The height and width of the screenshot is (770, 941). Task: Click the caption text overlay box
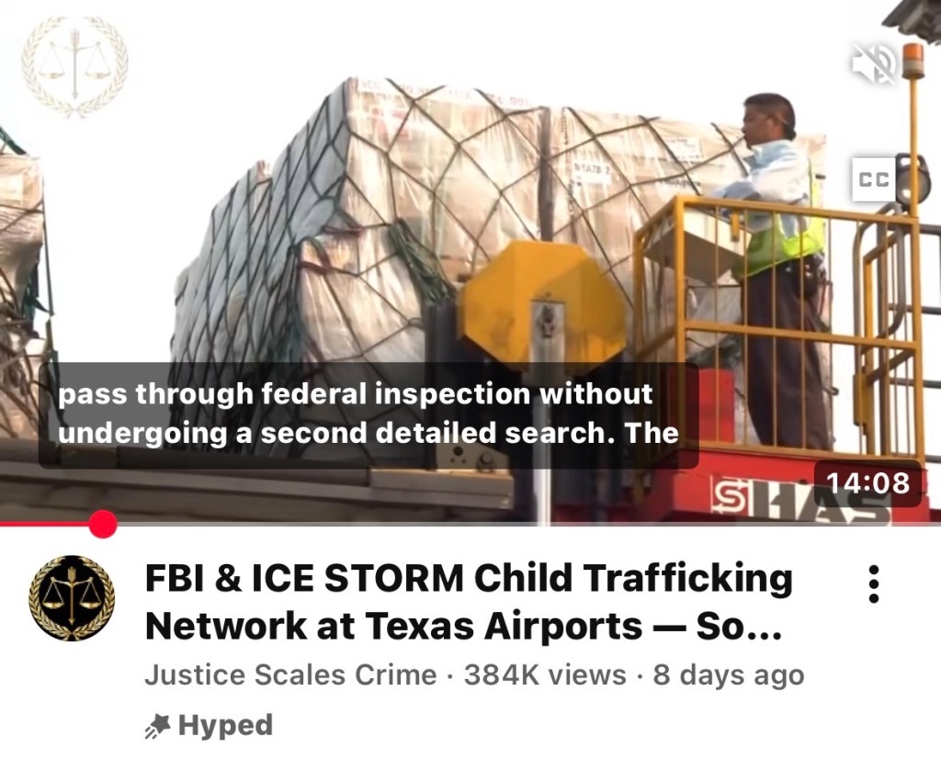coord(368,414)
